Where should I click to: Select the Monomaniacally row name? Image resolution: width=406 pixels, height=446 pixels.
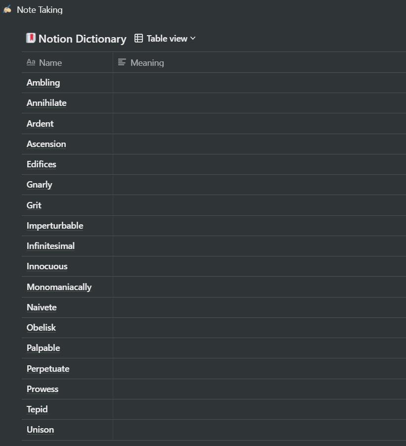59,287
